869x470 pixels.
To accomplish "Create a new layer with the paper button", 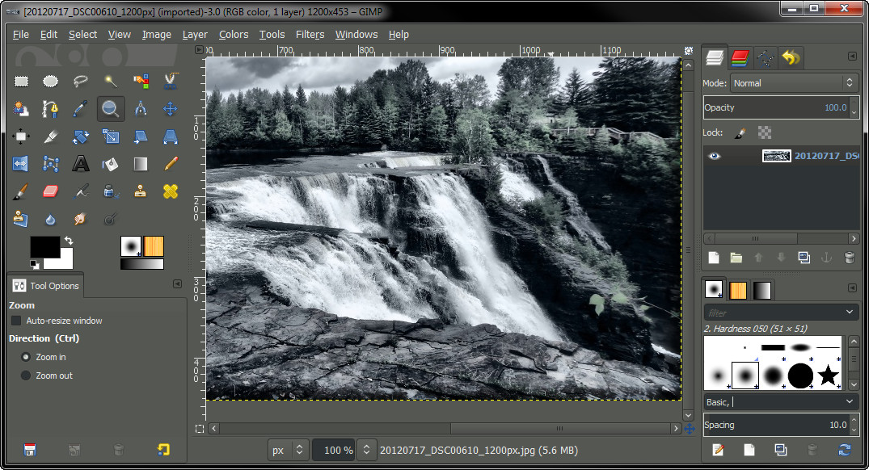I will 714,257.
